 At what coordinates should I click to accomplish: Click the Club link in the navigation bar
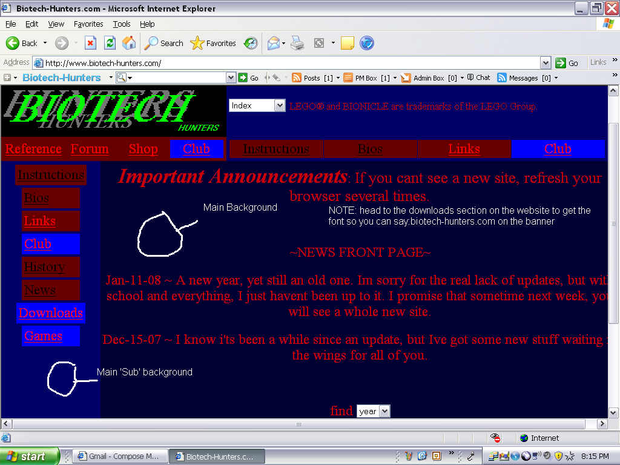[x=197, y=149]
